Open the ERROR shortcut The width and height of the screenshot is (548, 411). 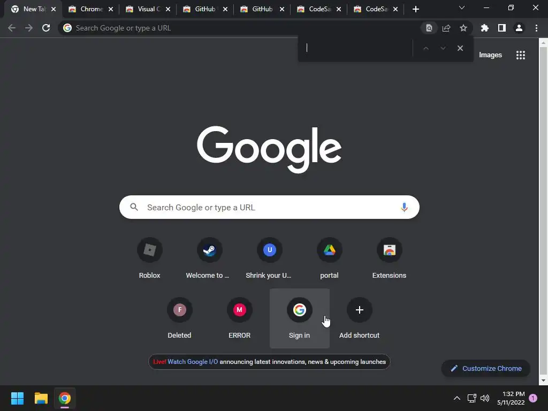click(239, 318)
